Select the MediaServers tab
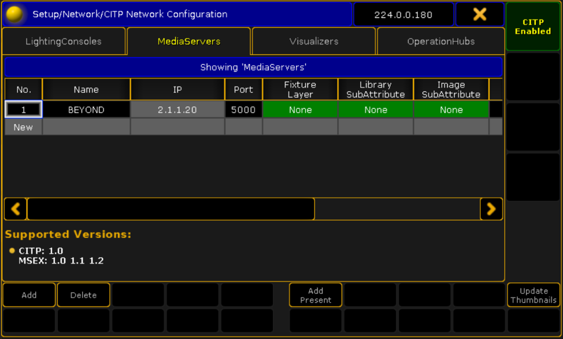The width and height of the screenshot is (563, 339). pyautogui.click(x=189, y=42)
